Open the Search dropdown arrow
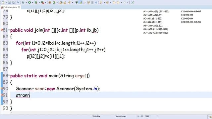 (x=72, y=2)
